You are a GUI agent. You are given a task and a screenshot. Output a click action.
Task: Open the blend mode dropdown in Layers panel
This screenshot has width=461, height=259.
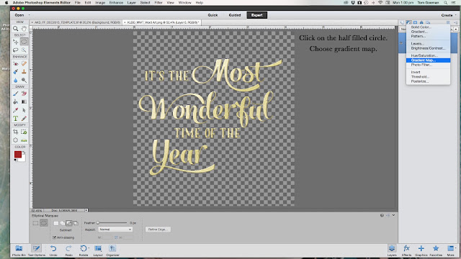[403, 29]
